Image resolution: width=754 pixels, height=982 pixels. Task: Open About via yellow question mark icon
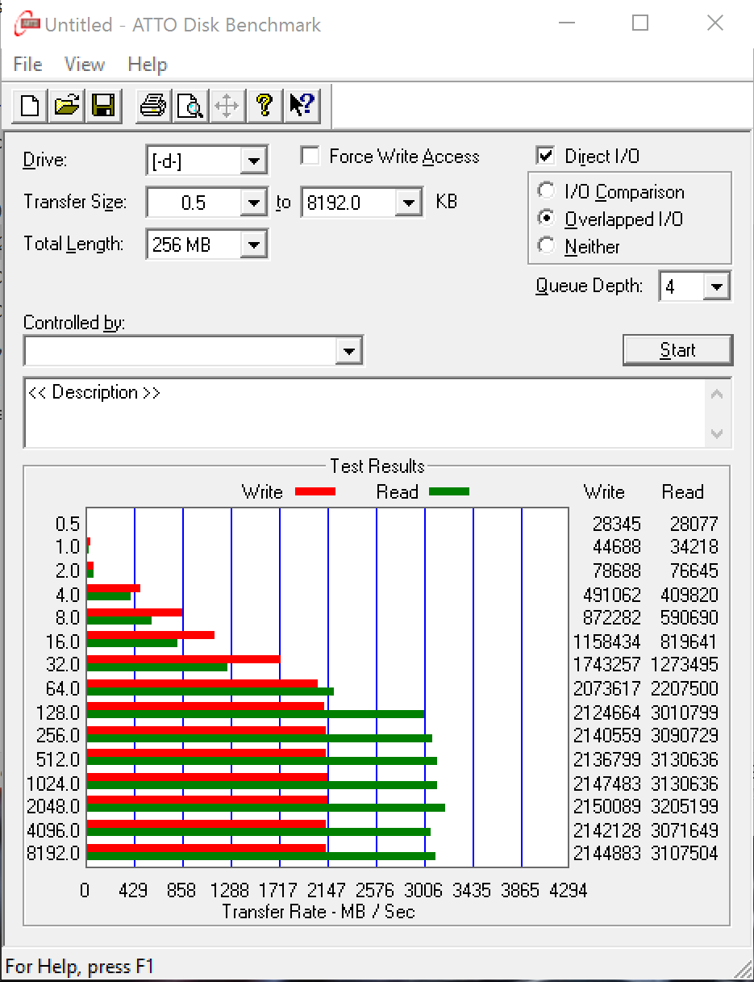(x=264, y=105)
